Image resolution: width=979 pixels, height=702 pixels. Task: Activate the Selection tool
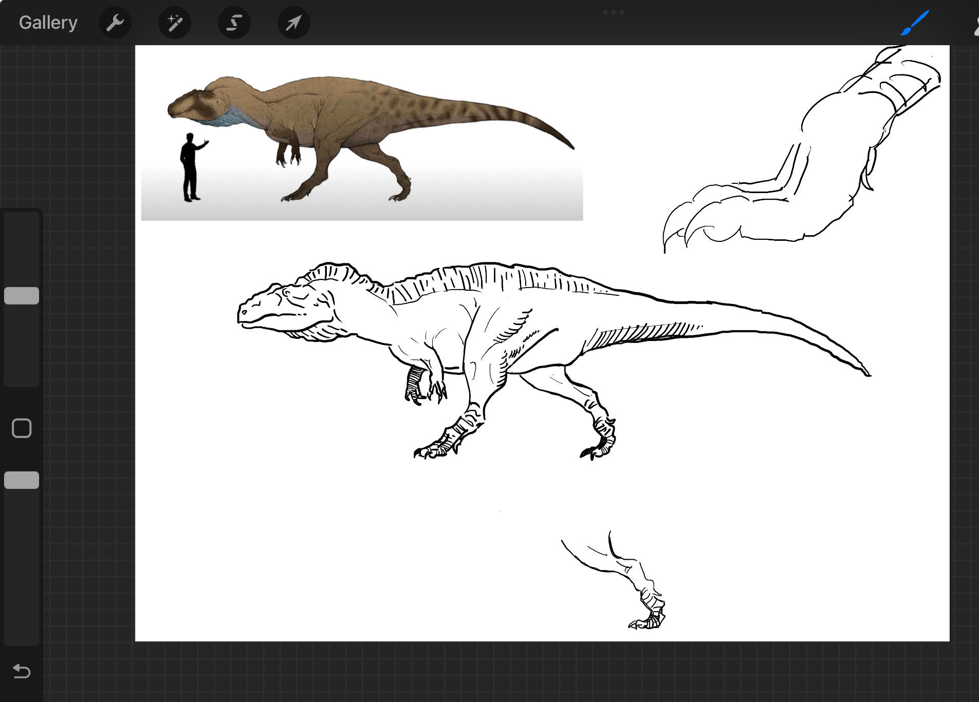pos(234,23)
